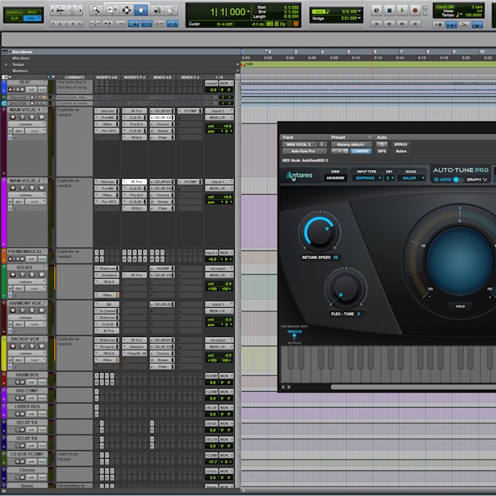The width and height of the screenshot is (496, 496).
Task: Toggle Count Off in the MIDI controls
Action: click(x=445, y=7)
